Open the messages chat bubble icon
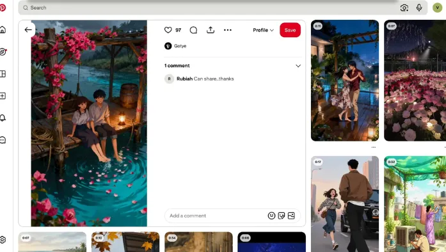This screenshot has height=252, width=446. tap(3, 140)
